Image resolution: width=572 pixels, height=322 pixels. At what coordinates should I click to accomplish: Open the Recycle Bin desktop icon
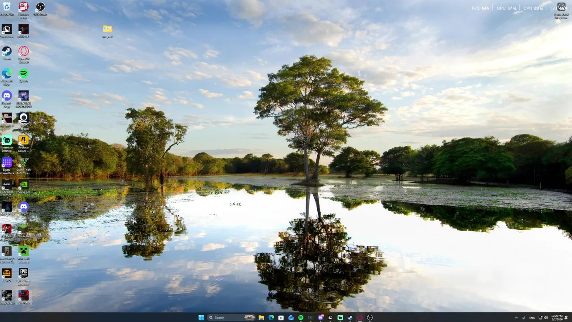coord(7,9)
